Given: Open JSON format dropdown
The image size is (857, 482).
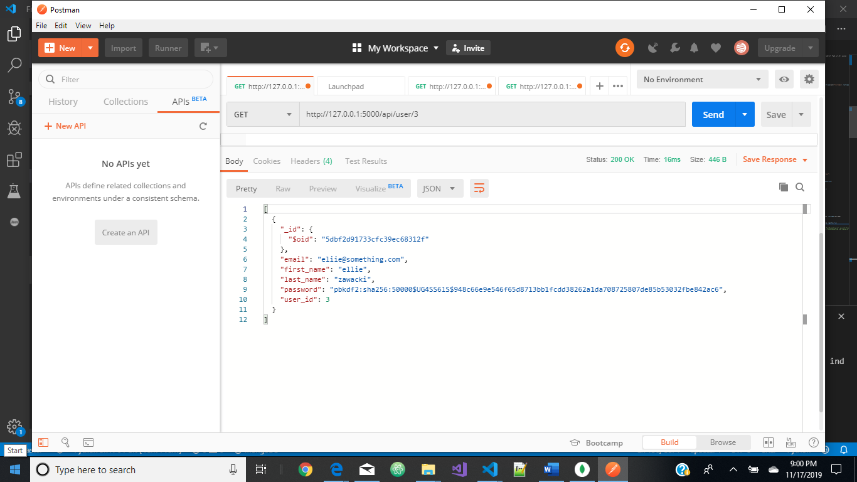Looking at the screenshot, I should (x=440, y=188).
